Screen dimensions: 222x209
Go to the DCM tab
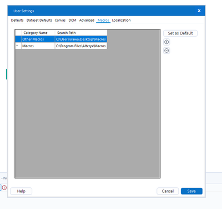(72, 20)
